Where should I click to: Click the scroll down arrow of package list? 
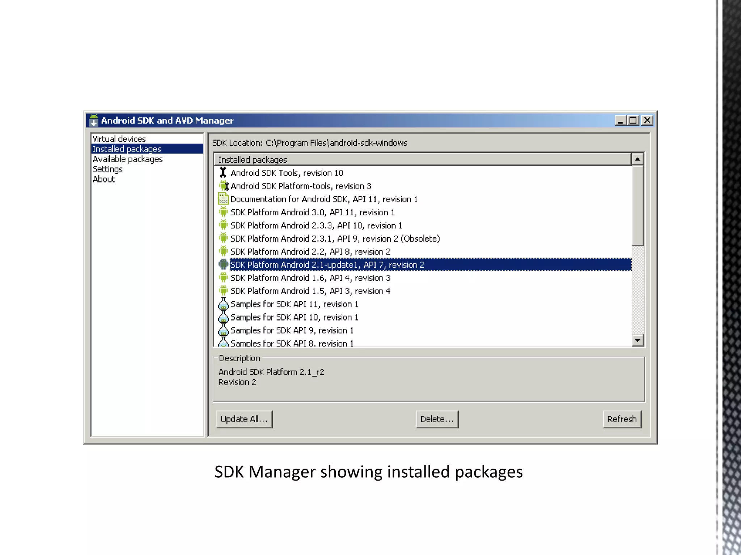(x=638, y=340)
